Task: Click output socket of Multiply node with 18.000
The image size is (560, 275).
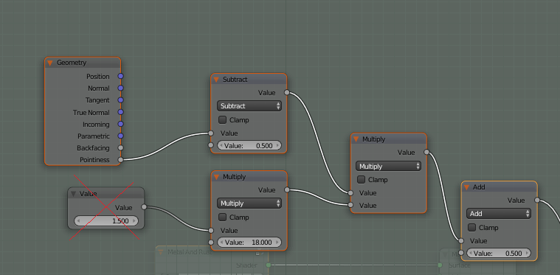Action: point(287,190)
